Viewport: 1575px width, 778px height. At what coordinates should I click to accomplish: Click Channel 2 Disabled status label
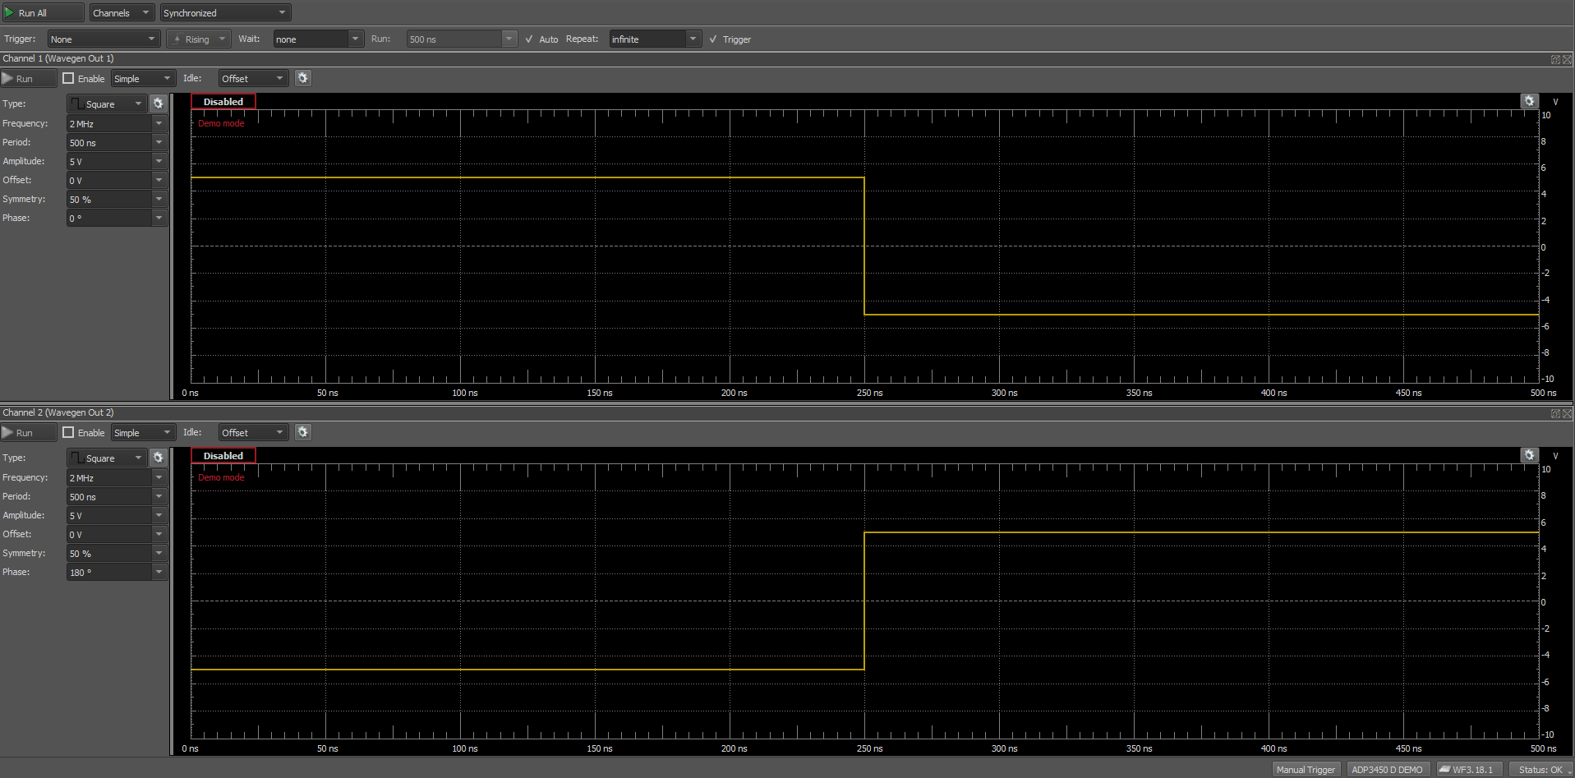(223, 455)
